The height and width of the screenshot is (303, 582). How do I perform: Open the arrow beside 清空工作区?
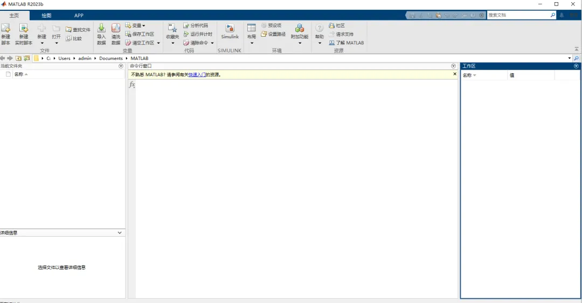158,43
